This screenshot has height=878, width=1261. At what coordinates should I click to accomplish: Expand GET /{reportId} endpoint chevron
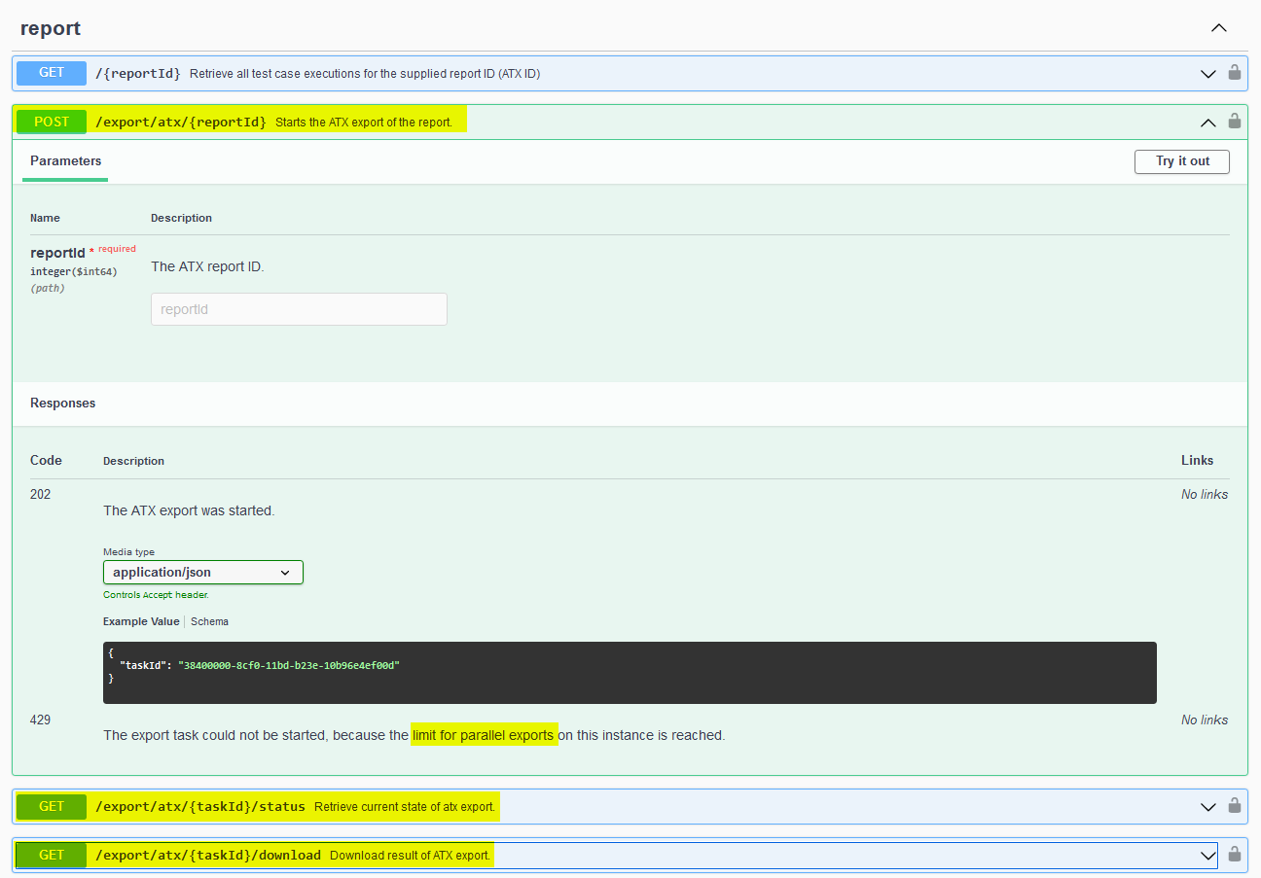coord(1207,74)
